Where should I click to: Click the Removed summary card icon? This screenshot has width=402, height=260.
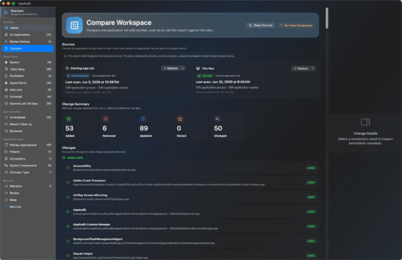click(x=106, y=119)
